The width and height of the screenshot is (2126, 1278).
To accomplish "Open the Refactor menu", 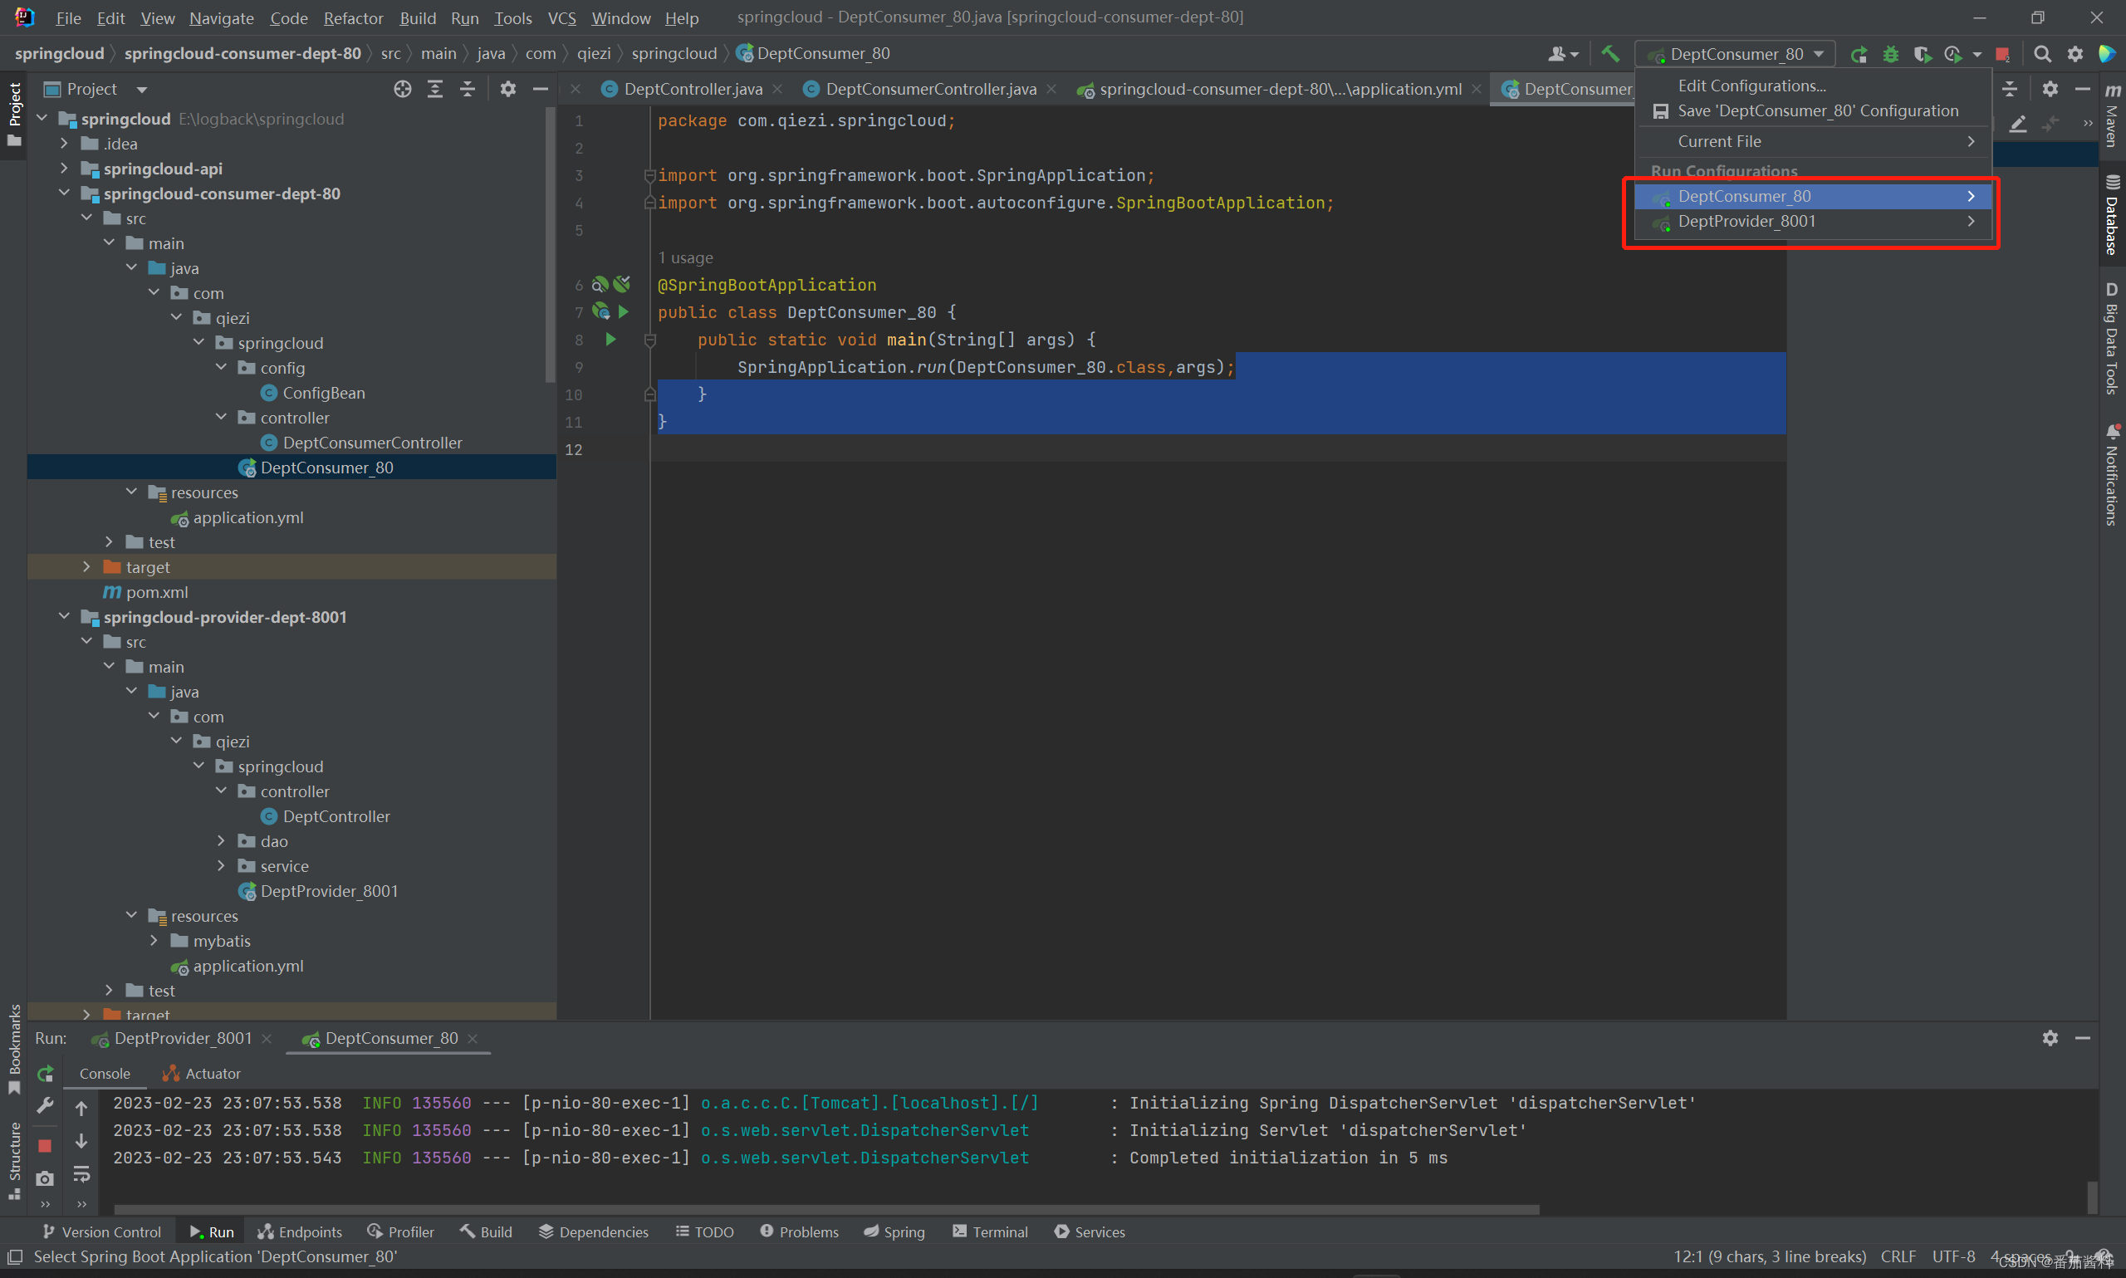I will [353, 18].
